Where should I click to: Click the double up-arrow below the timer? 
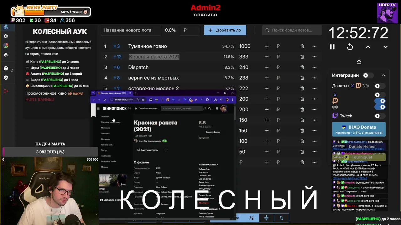[359, 62]
